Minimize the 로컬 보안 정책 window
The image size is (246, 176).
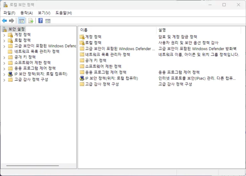pos(210,5)
